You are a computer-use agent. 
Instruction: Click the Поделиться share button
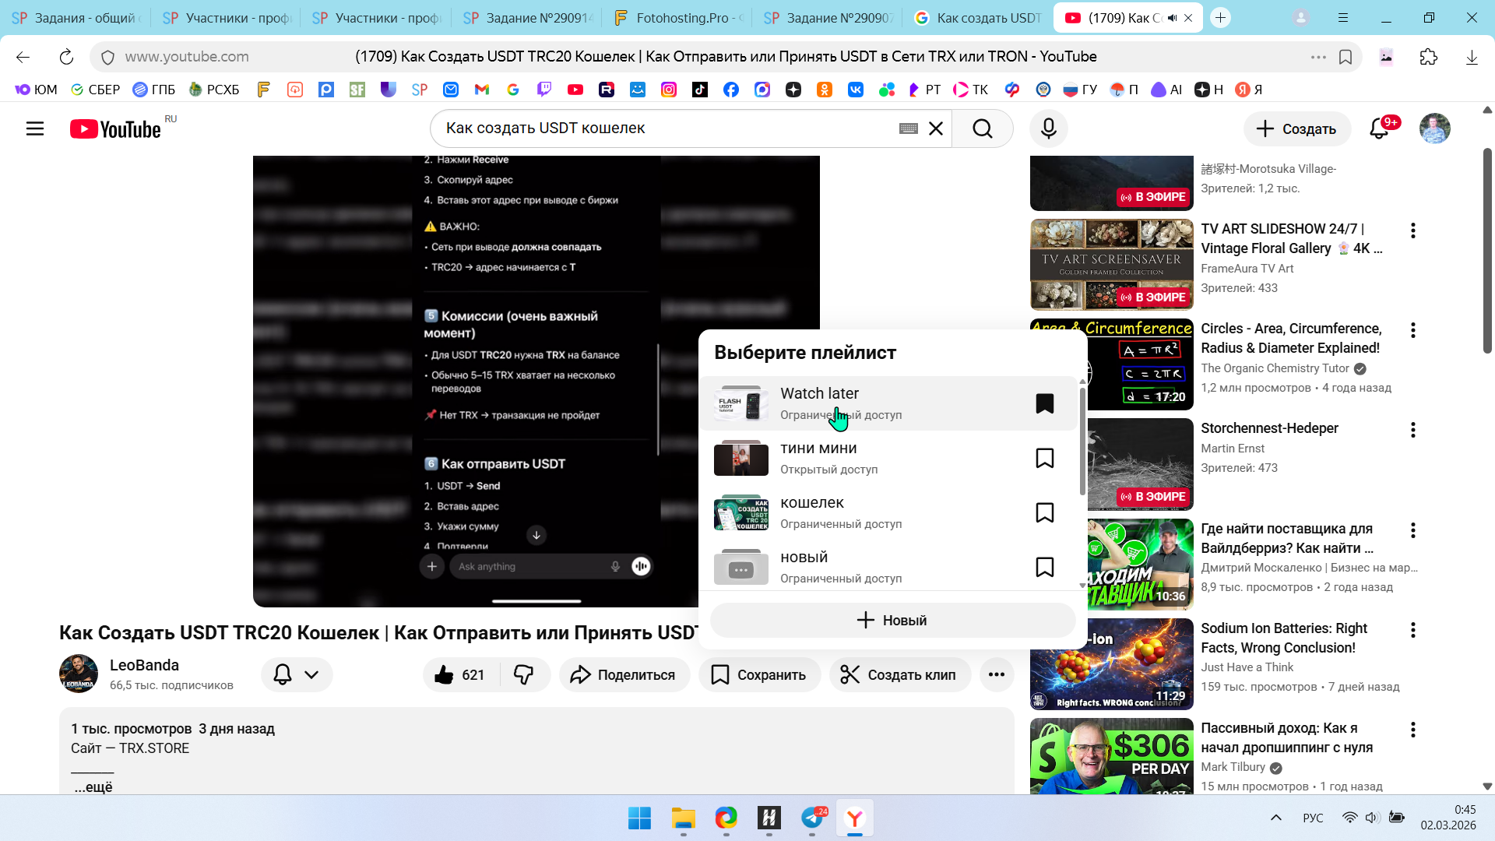[623, 674]
